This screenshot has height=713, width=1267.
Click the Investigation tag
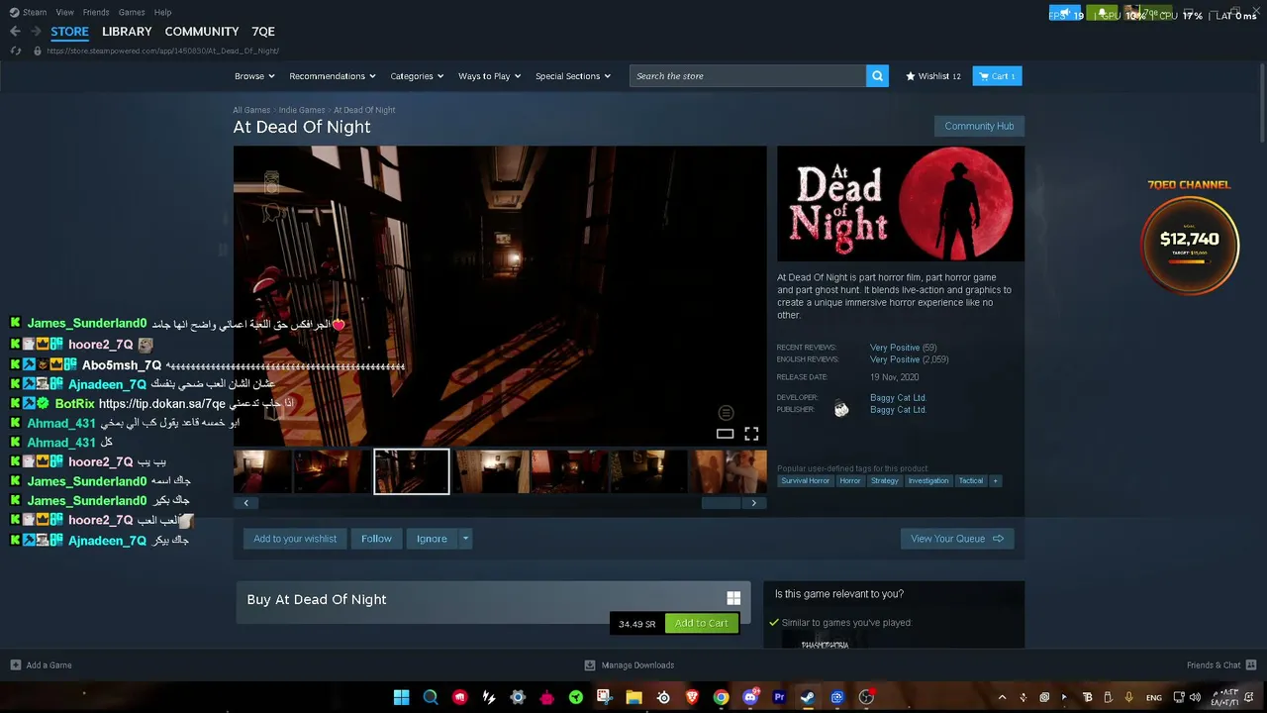click(928, 481)
